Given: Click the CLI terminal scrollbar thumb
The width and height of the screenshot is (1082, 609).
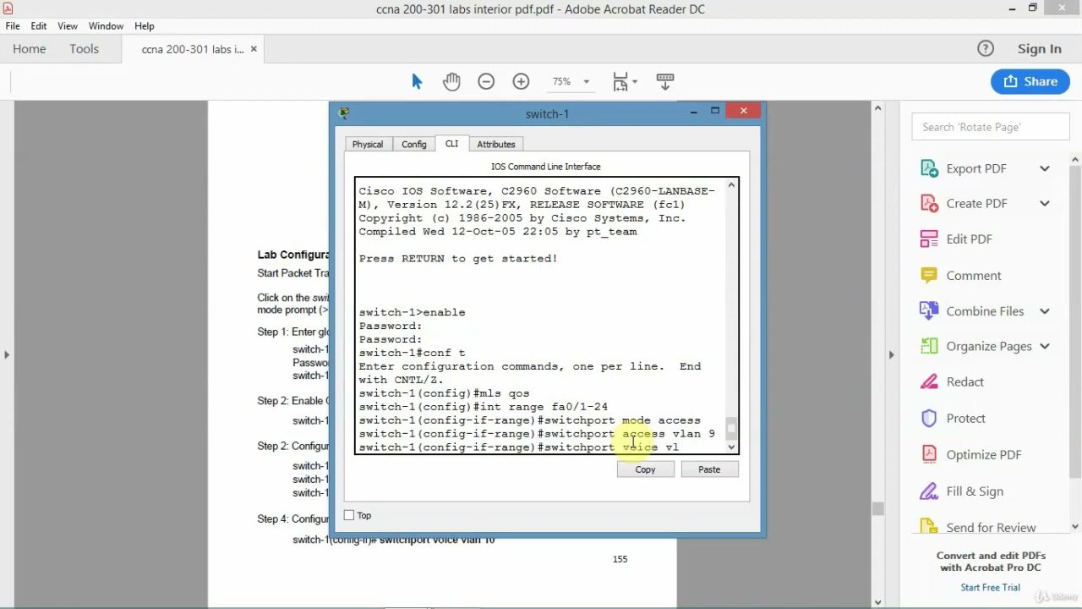Looking at the screenshot, I should (732, 428).
